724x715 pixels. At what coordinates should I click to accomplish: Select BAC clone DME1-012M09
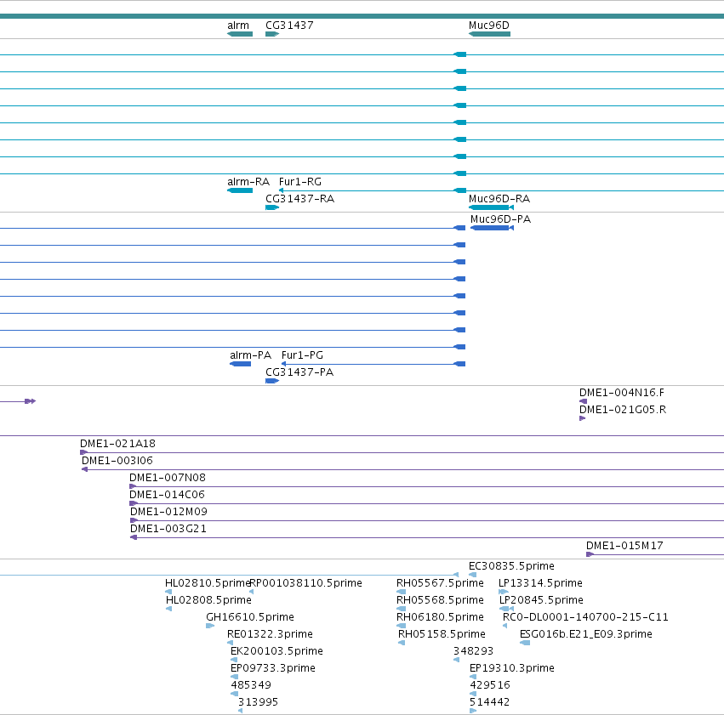427,521
